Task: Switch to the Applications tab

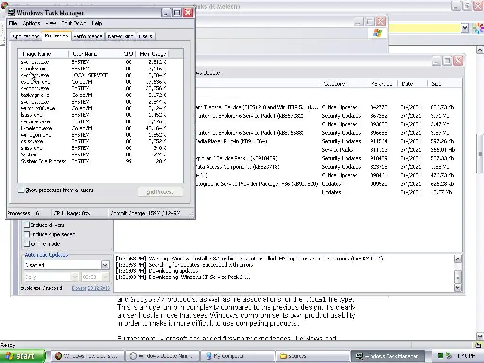Action: pos(26,36)
